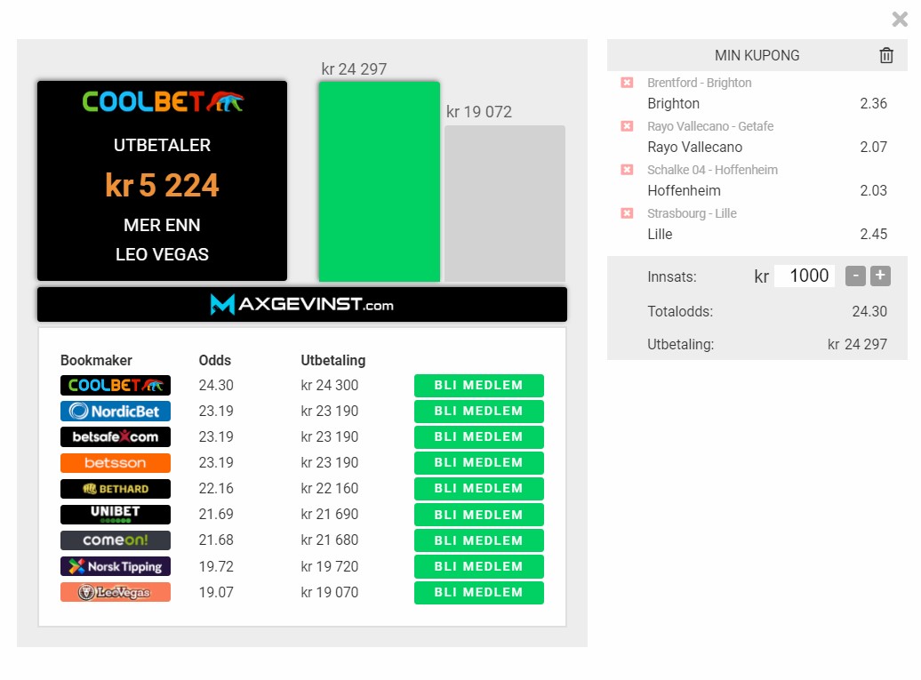Click Totalodds value 24.30

[869, 311]
